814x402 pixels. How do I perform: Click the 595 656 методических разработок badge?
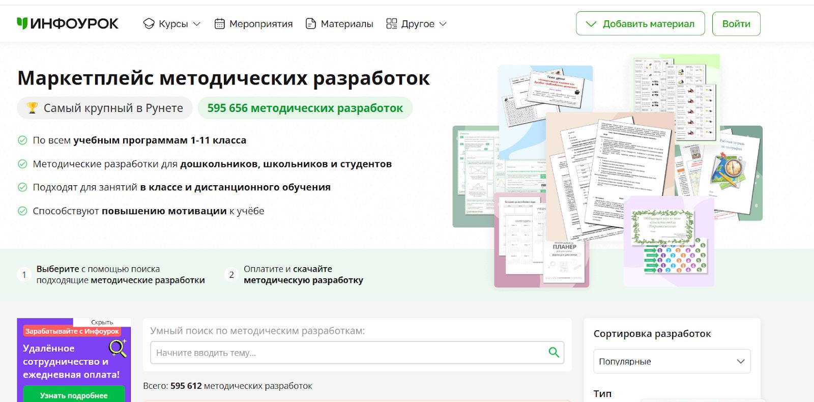[x=305, y=108]
